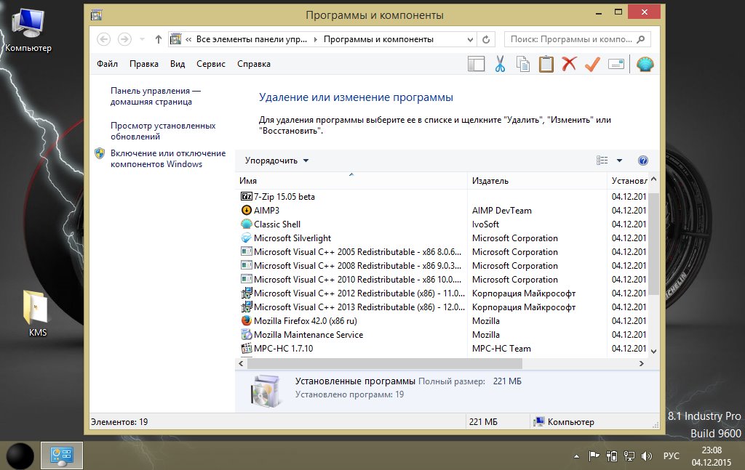
Task: Open the Сервис menu
Action: 211,63
